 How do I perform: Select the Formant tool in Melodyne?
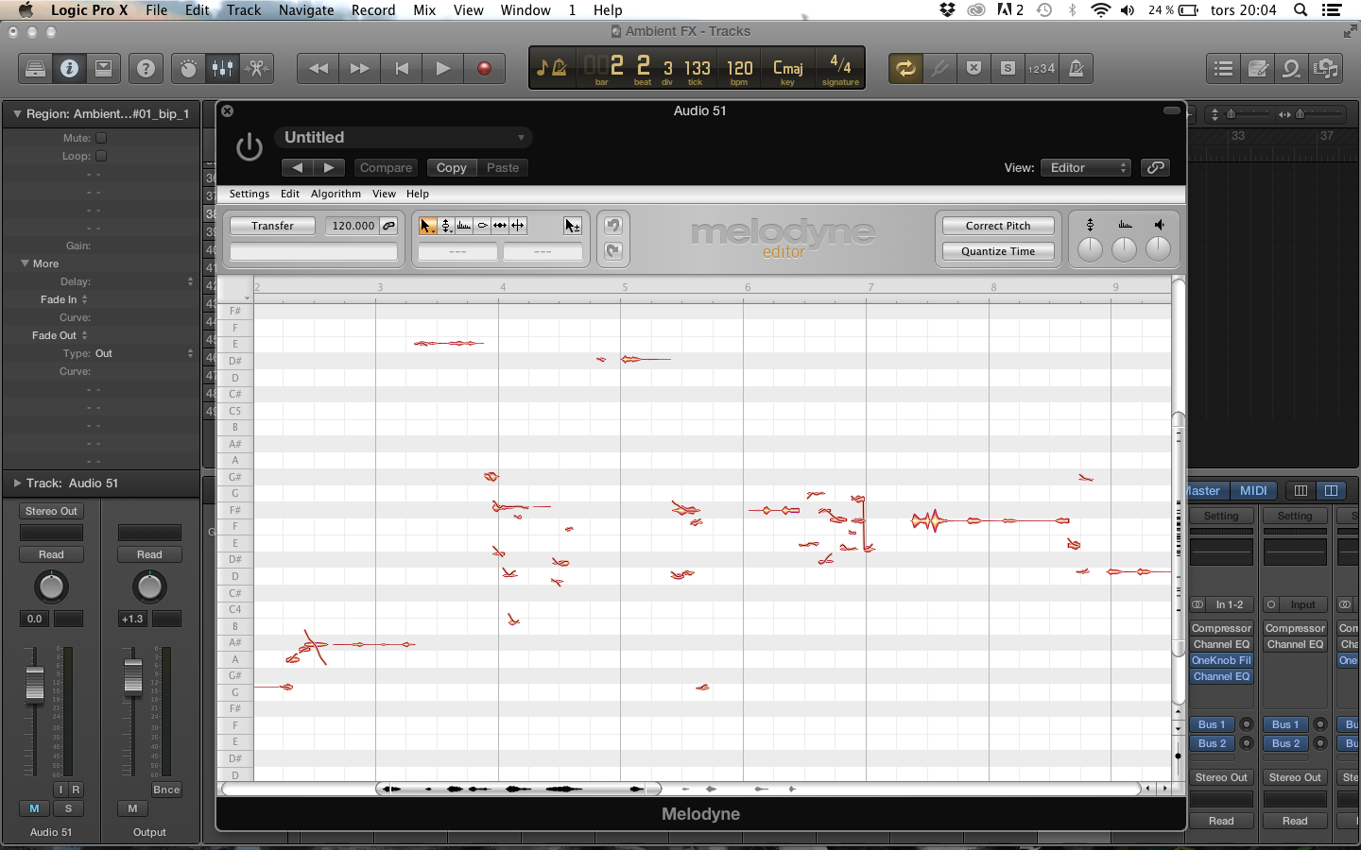[x=464, y=226]
